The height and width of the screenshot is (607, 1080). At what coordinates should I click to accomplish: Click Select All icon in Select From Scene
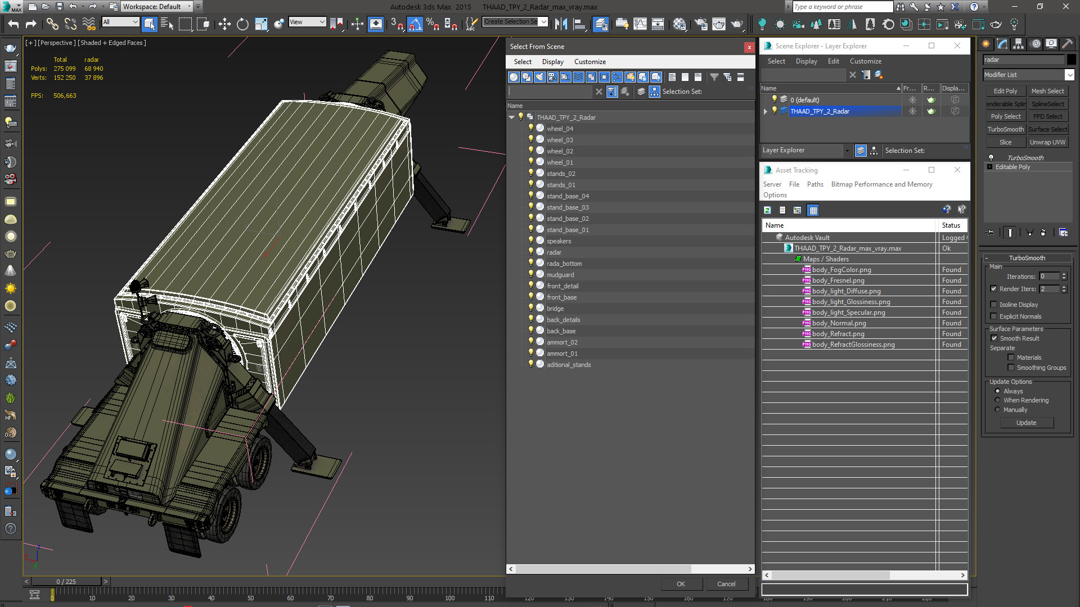tap(672, 77)
